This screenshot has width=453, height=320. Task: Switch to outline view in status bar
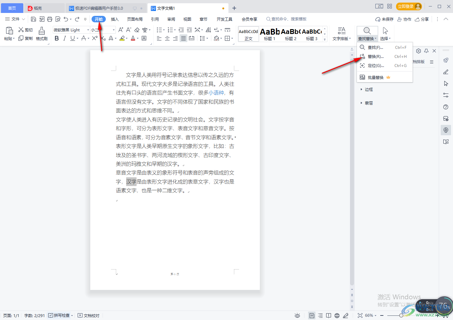(x=320, y=315)
